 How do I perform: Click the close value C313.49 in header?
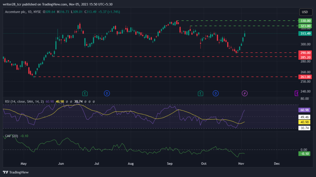click(x=90, y=12)
